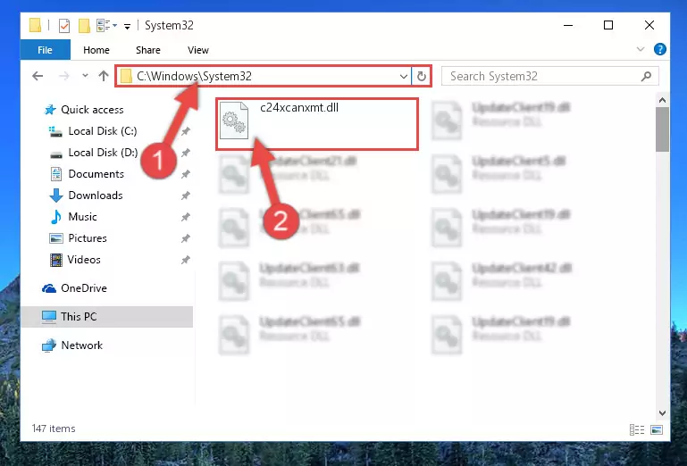Refresh the System32 folder view

(422, 77)
